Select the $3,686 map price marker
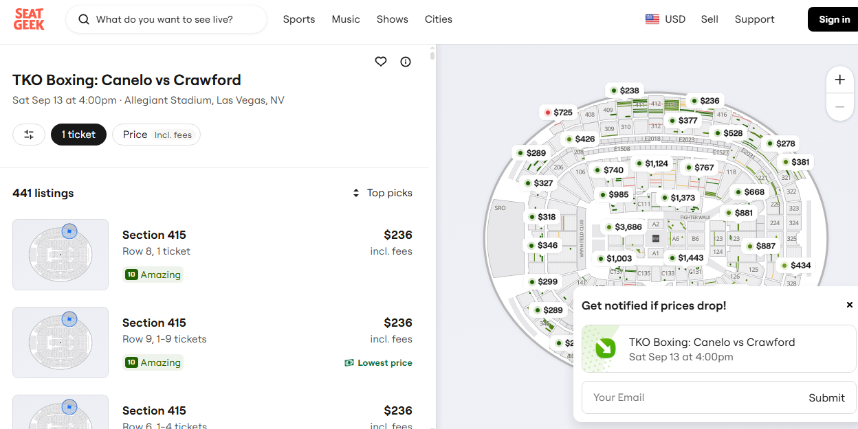Viewport: 858px width, 429px height. pyautogui.click(x=624, y=227)
